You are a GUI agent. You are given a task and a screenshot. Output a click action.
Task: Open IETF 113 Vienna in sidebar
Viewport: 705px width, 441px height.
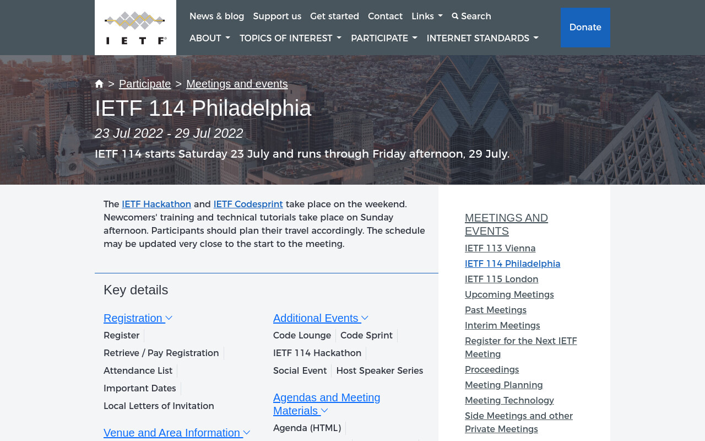pyautogui.click(x=500, y=249)
